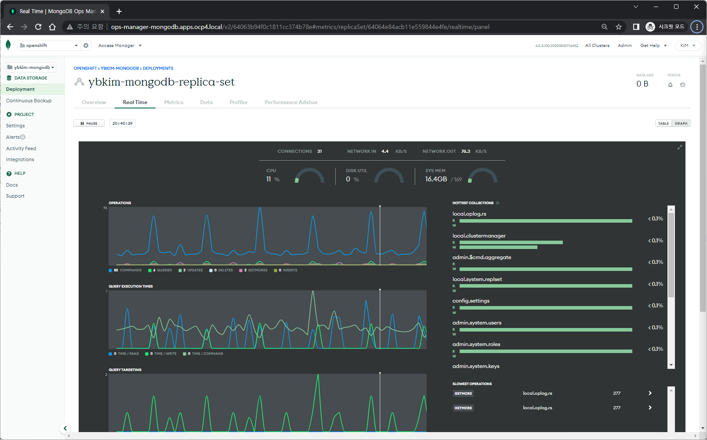Viewport: 707px width, 440px height.
Task: Go to All Clusters
Action: coord(597,46)
